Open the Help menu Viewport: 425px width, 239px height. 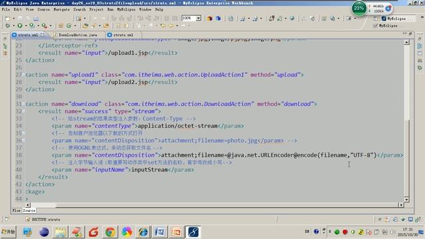click(x=159, y=9)
